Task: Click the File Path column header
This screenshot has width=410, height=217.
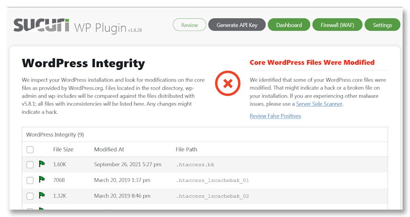Action: (x=186, y=149)
